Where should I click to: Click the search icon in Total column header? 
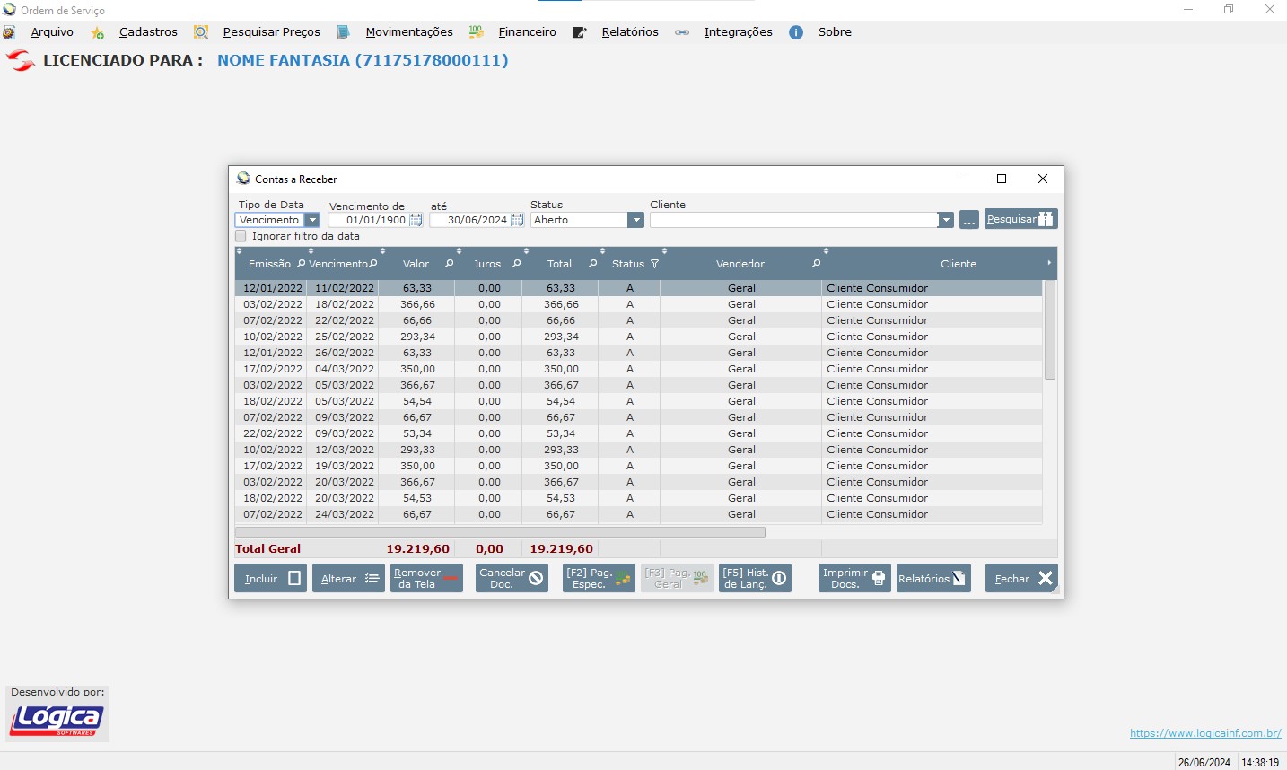click(x=592, y=264)
